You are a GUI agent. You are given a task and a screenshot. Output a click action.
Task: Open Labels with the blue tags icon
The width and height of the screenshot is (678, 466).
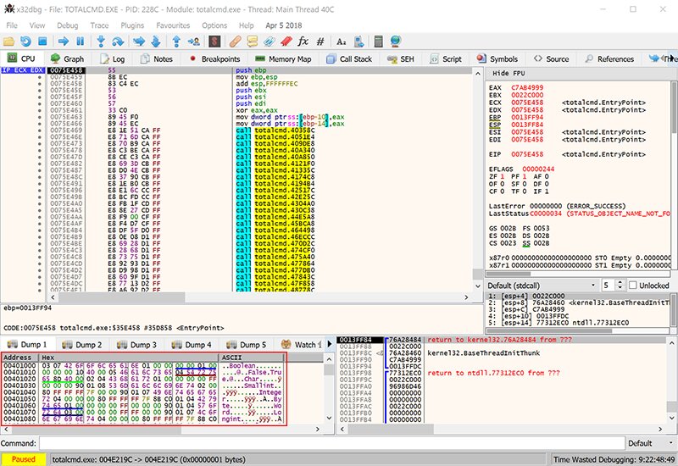pos(269,42)
